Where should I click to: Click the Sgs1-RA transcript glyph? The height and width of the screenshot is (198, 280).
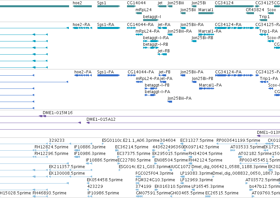tap(109, 28)
